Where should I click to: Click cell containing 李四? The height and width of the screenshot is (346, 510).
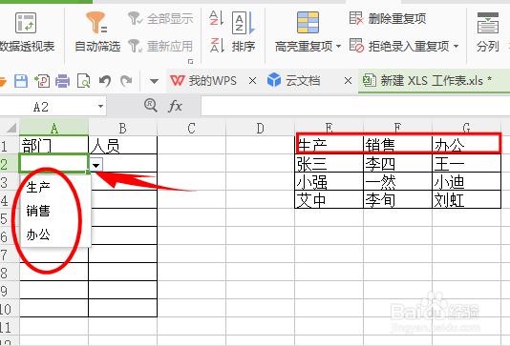[397, 163]
